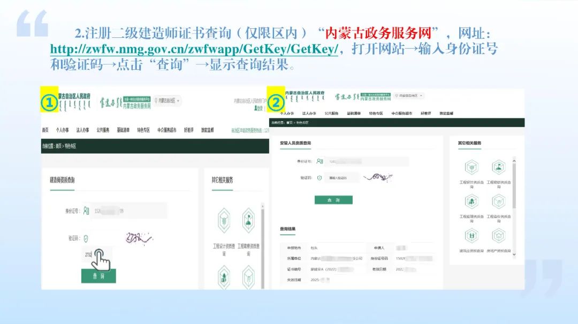This screenshot has width=578, height=324.
Task: Click 工程勘察资质查询 hexagon icon in screenshot 1
Action: [x=248, y=220]
